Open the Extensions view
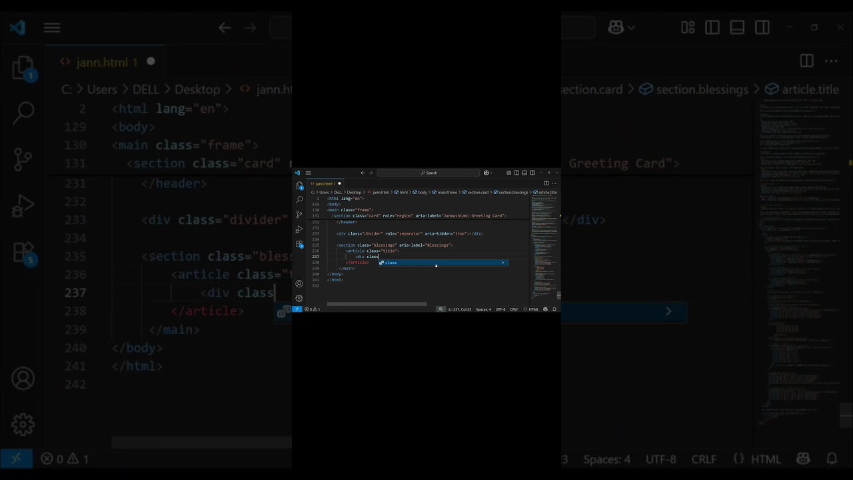Screen dimensions: 853x480 click(x=299, y=244)
